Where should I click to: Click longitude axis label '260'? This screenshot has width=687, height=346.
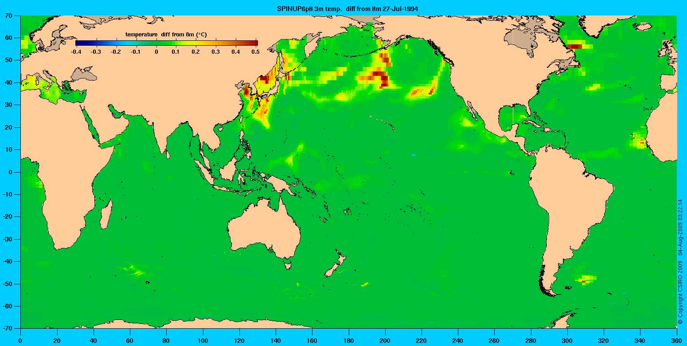point(494,341)
